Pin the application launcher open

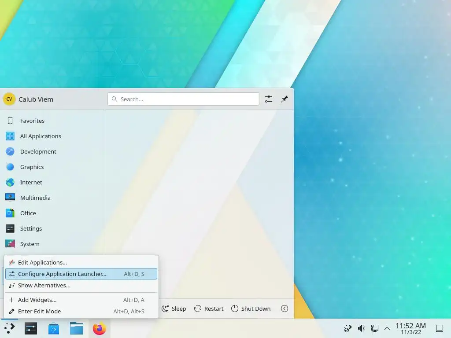[x=284, y=99]
